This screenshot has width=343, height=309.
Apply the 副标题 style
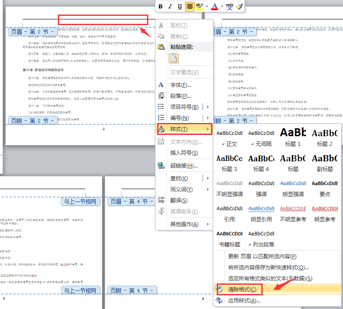tap(324, 164)
